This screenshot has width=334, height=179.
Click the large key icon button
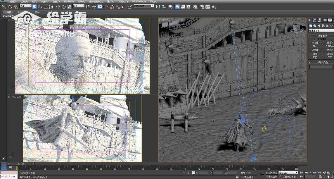[261, 175]
